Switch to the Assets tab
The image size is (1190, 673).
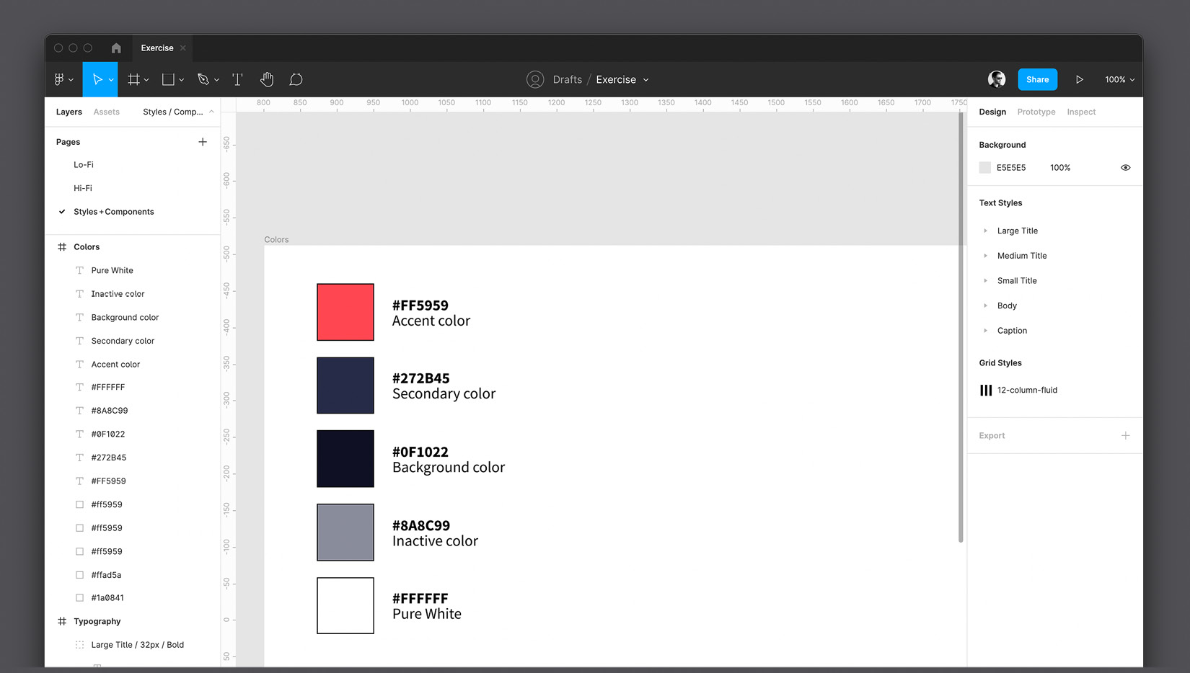click(106, 112)
